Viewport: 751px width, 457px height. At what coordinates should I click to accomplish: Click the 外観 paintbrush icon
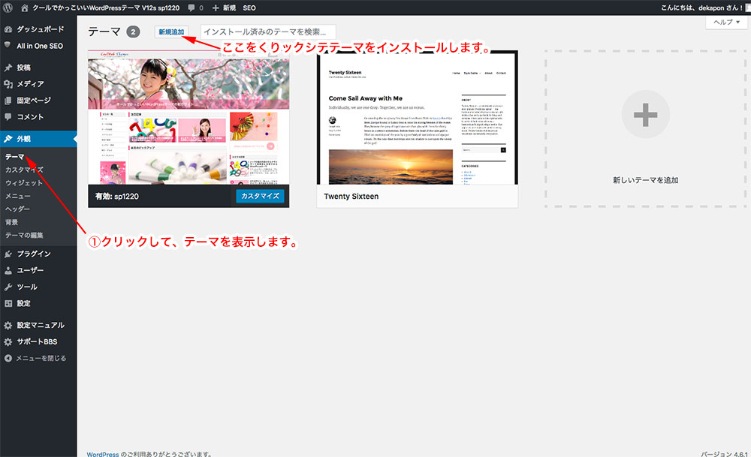tap(8, 139)
